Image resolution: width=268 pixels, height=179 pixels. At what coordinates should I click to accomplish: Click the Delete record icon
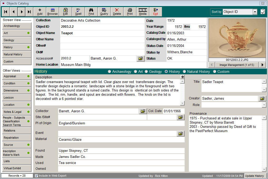tap(117, 12)
